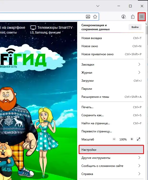The width and height of the screenshot is (148, 180).
Task: Open the account profile icon
Action: coord(124,17)
